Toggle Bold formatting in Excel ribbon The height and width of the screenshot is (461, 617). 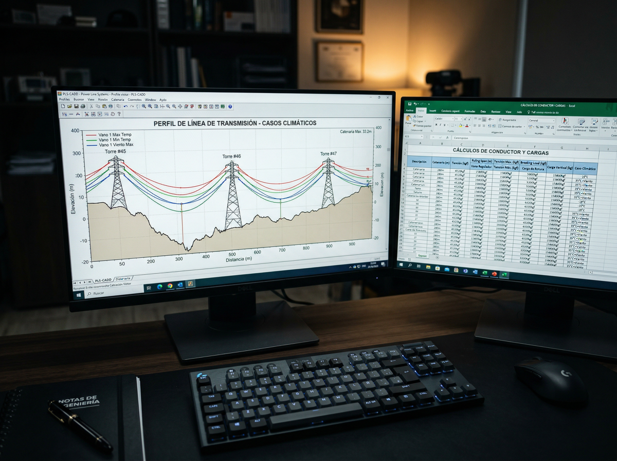[x=436, y=125]
